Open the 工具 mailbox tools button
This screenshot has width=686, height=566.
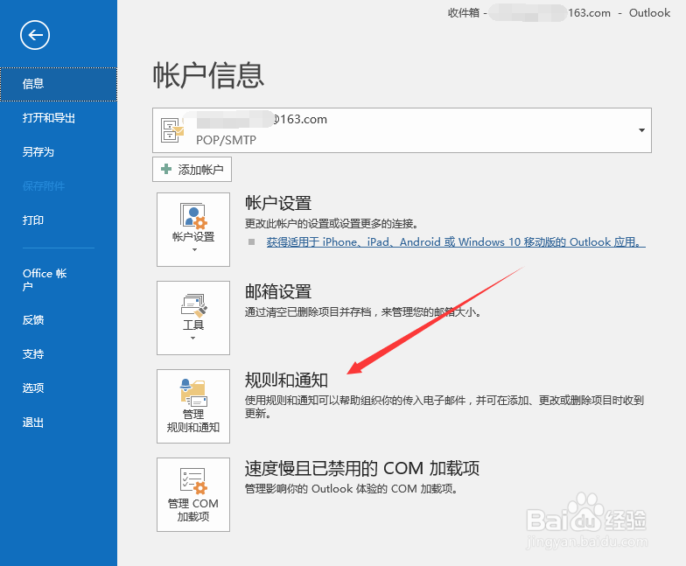tap(193, 318)
